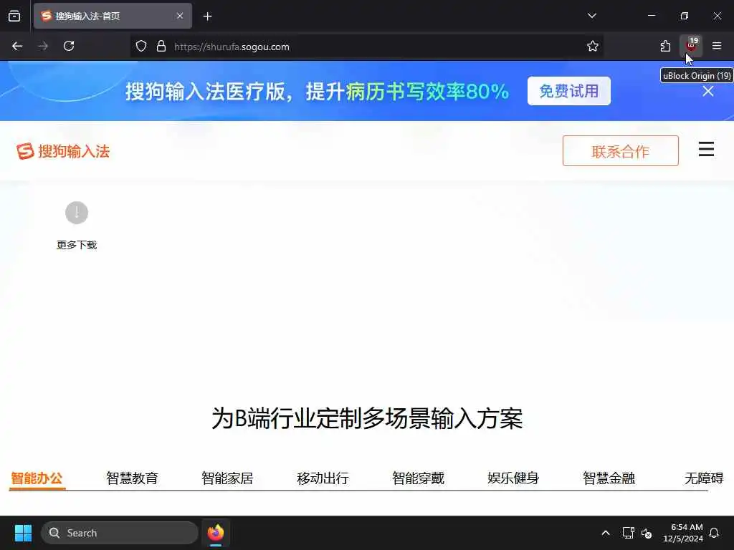Click the taskbar Search box

[120, 533]
